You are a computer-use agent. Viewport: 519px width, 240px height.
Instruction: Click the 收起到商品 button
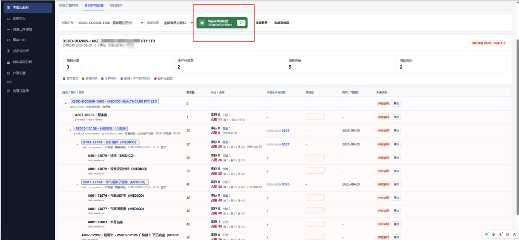click(x=281, y=23)
